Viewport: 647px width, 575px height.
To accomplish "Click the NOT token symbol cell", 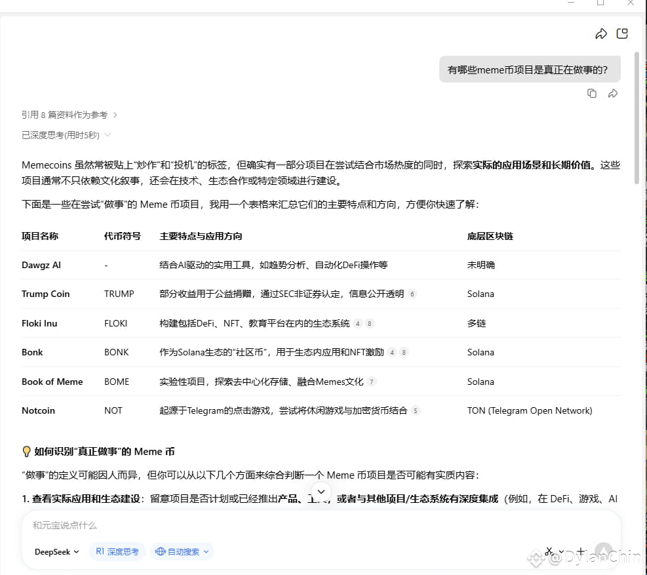I will coord(113,410).
